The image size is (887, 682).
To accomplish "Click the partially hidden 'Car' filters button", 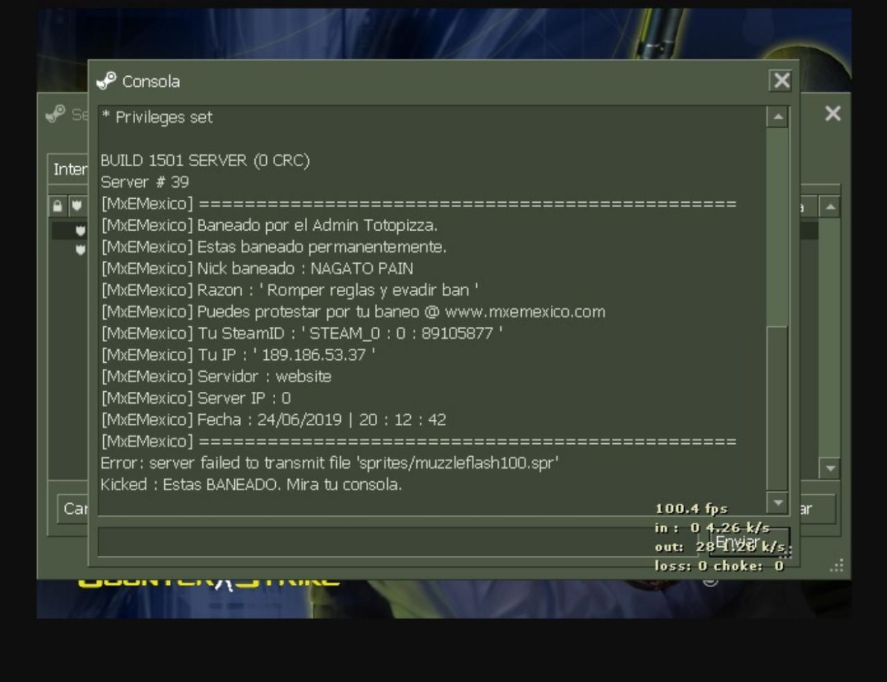I will point(73,509).
